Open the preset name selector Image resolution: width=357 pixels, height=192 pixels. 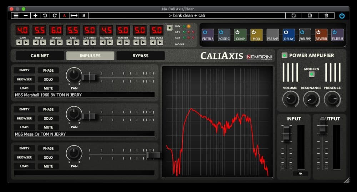tap(187, 15)
